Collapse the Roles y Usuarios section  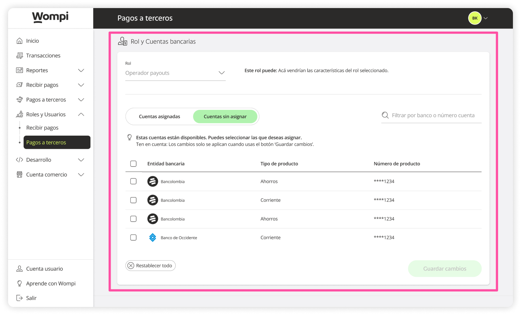81,115
